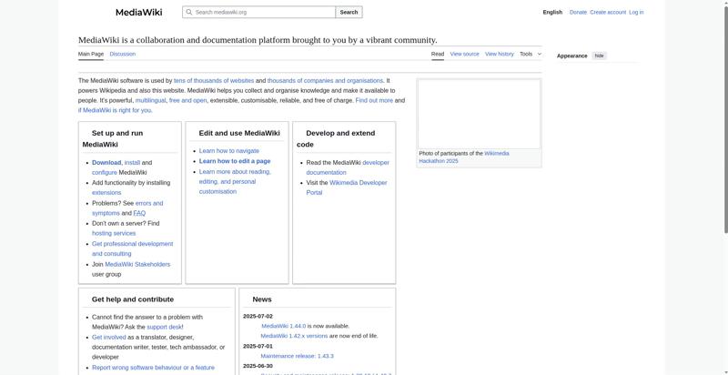The width and height of the screenshot is (728, 375).
Task: Open the Create account link
Action: [608, 13]
